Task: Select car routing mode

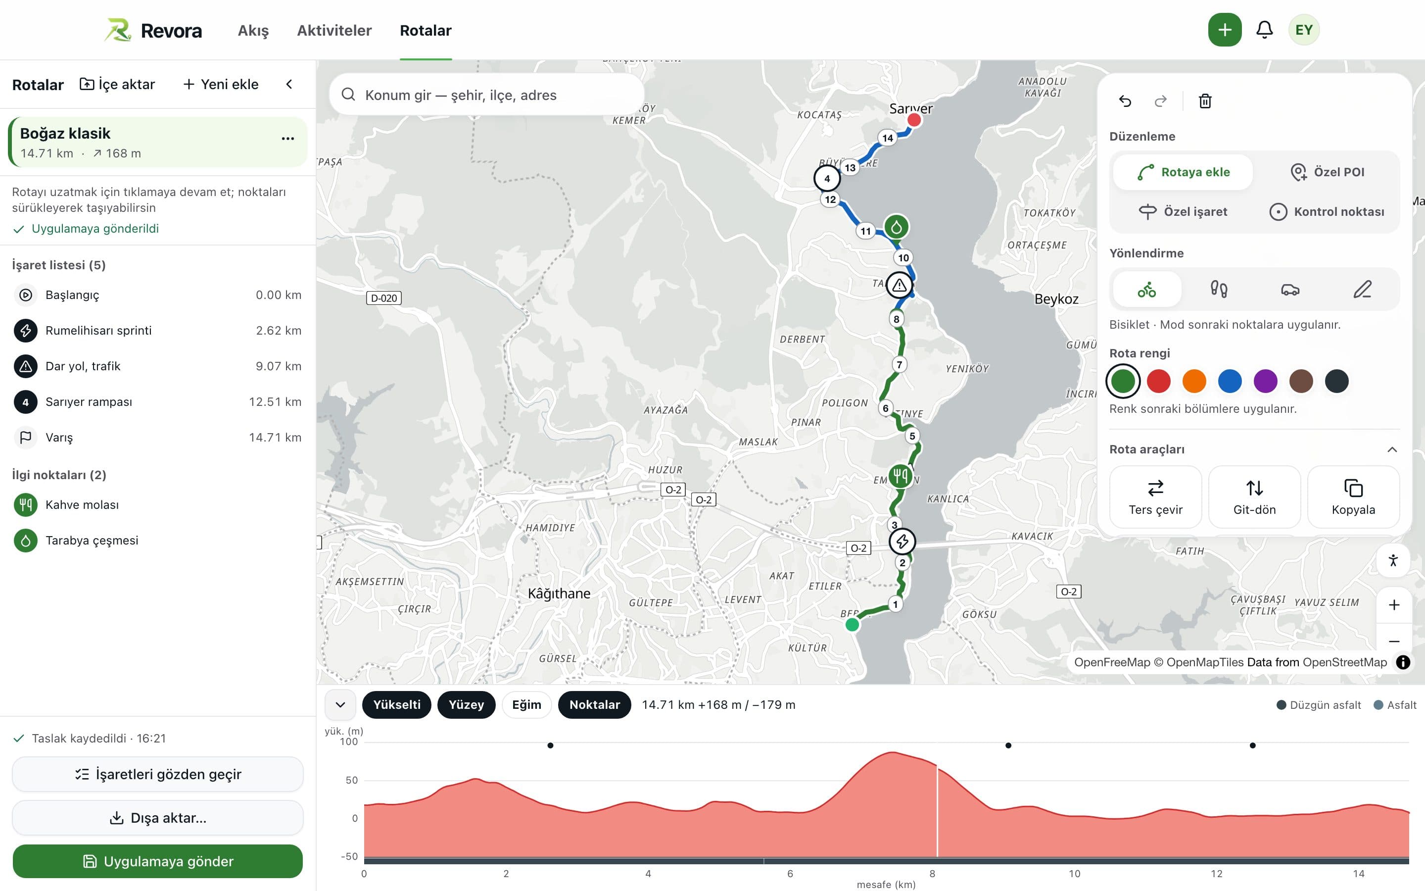Action: click(1290, 290)
